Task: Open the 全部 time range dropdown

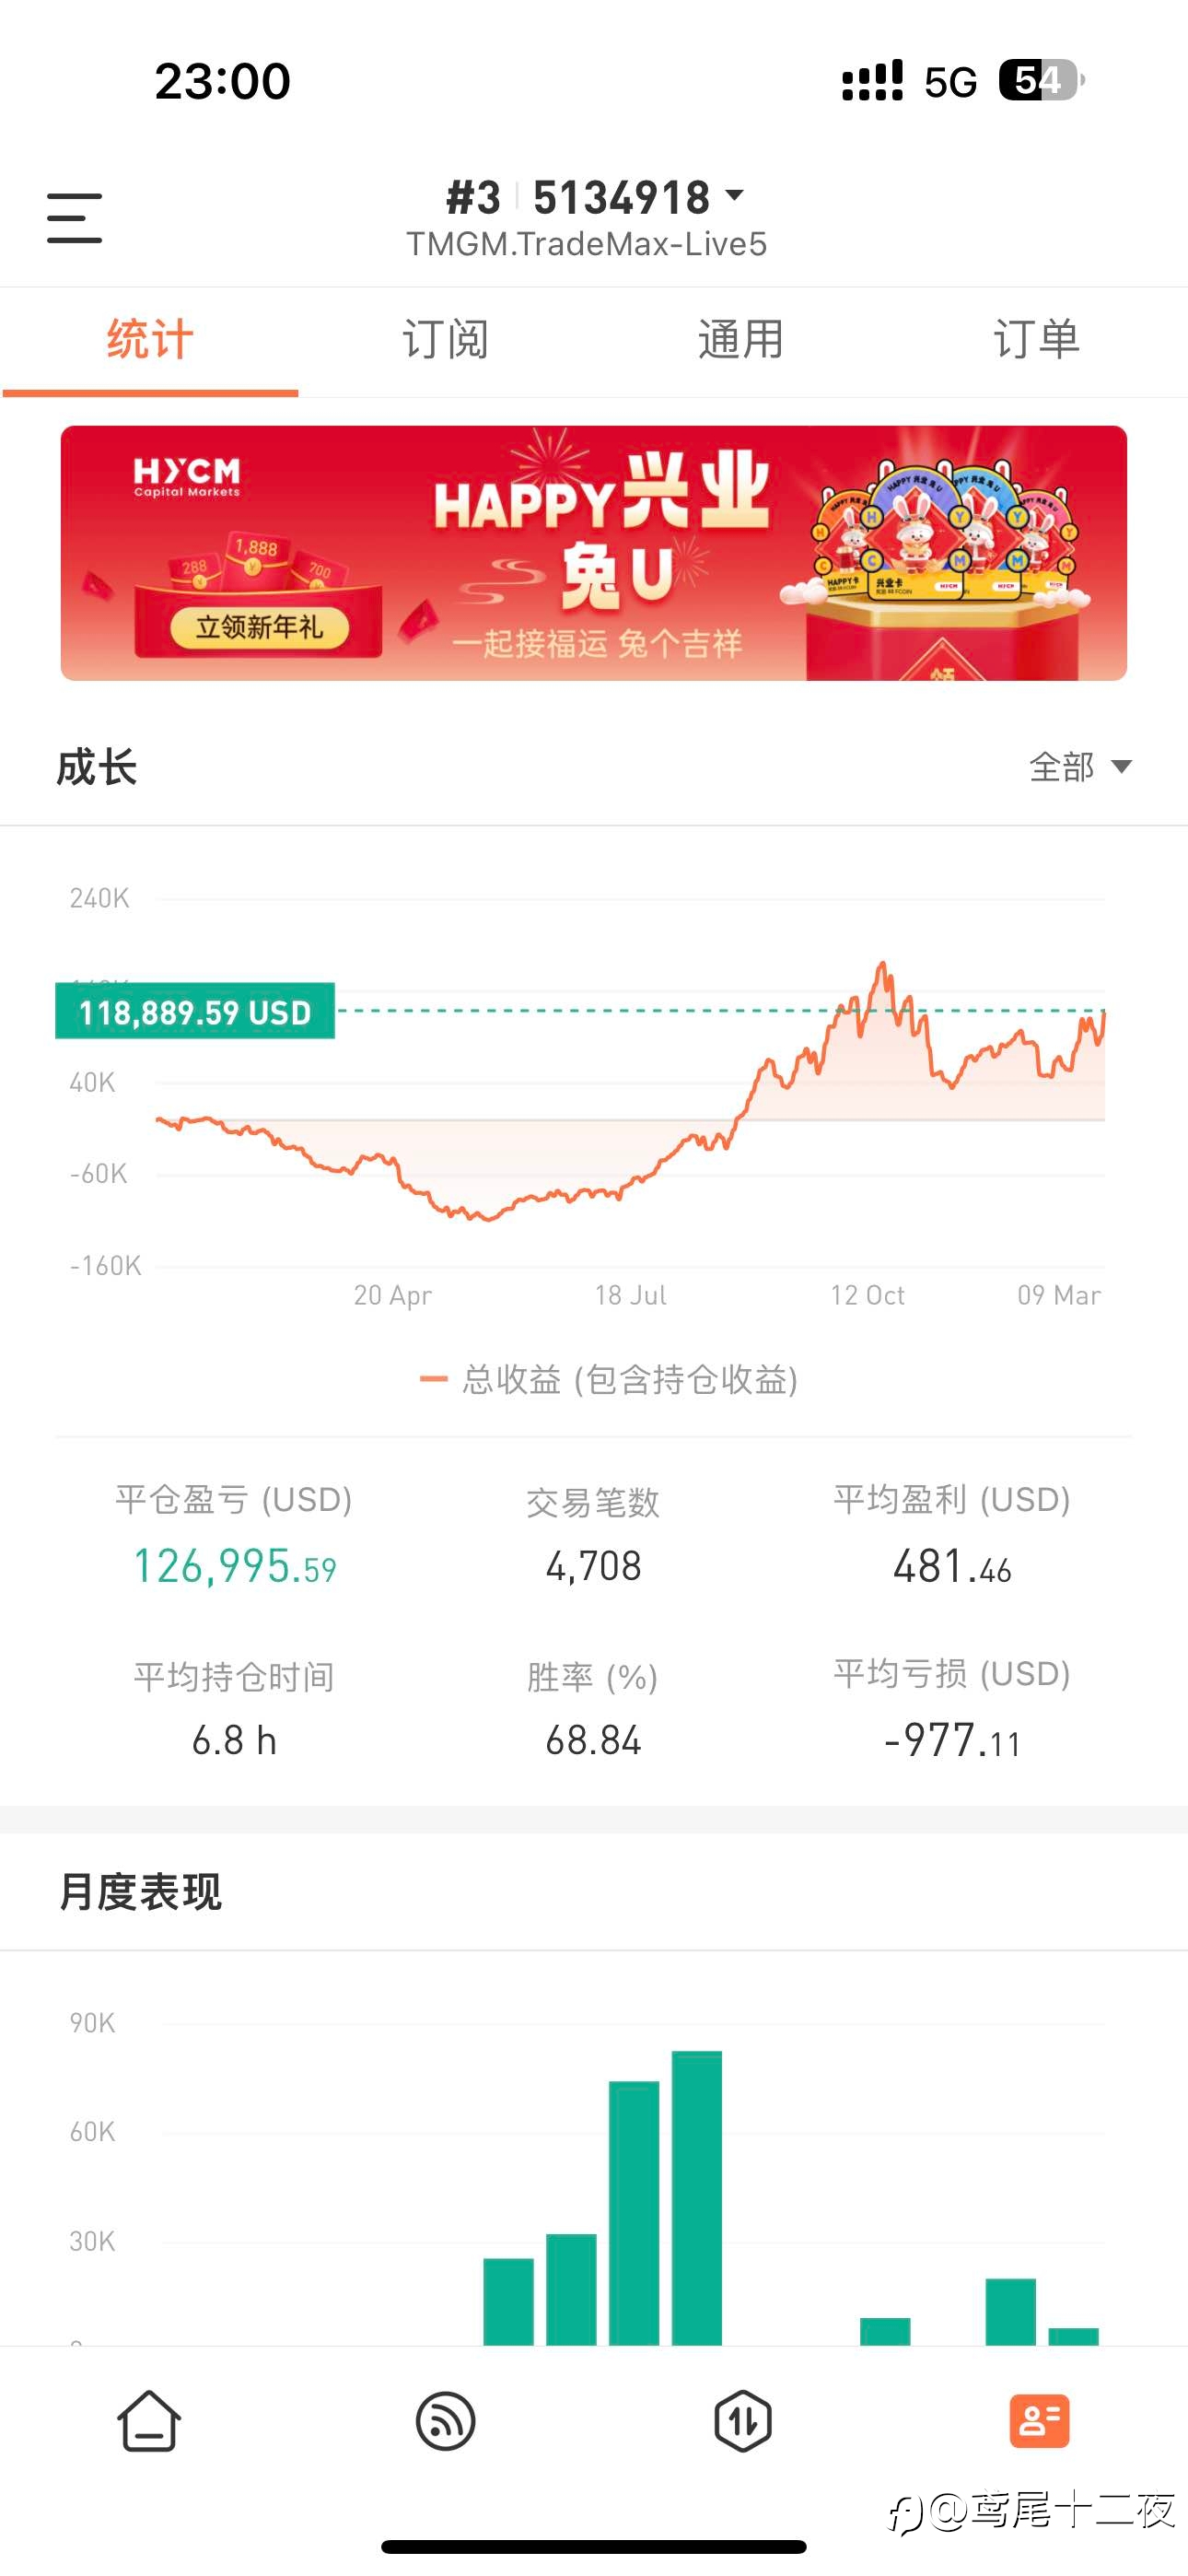Action: pyautogui.click(x=1080, y=767)
